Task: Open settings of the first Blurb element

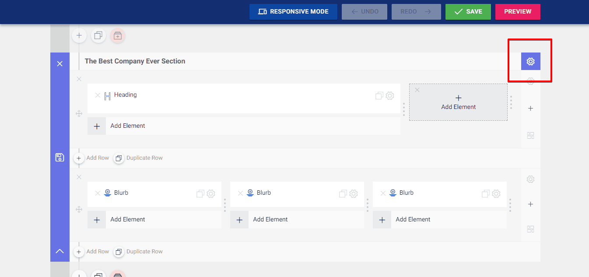Action: pos(211,193)
